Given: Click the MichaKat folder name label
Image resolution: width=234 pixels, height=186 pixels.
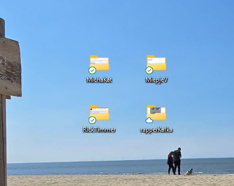Looking at the screenshot, I should (x=99, y=80).
